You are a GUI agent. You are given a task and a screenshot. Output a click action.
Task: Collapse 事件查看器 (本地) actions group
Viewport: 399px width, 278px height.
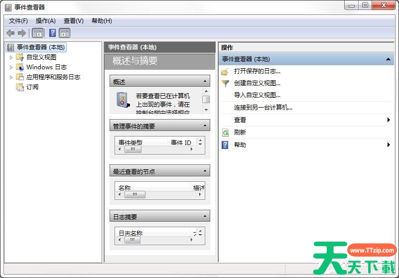point(388,59)
